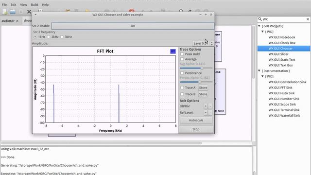Viewport: 311px width, 175px height.
Task: Check the Trace B checkbox
Action: point(182,94)
